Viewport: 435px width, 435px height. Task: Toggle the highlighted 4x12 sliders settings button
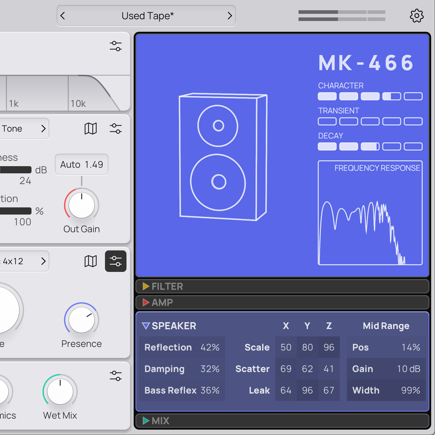tap(115, 261)
